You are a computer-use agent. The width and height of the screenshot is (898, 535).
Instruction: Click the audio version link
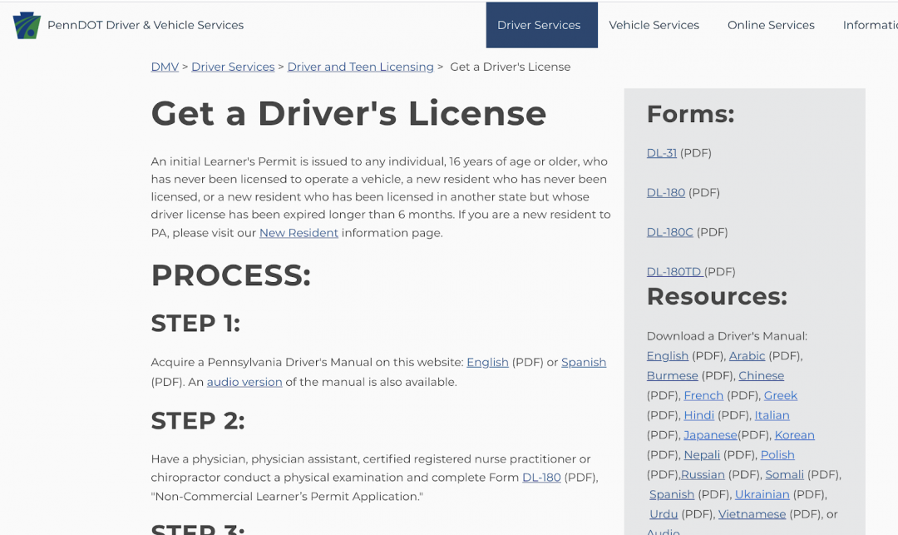pyautogui.click(x=244, y=382)
